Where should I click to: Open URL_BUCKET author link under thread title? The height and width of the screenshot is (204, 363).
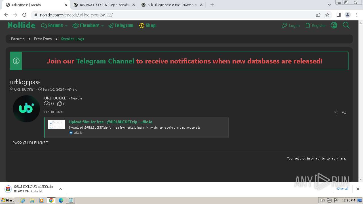tap(25, 89)
